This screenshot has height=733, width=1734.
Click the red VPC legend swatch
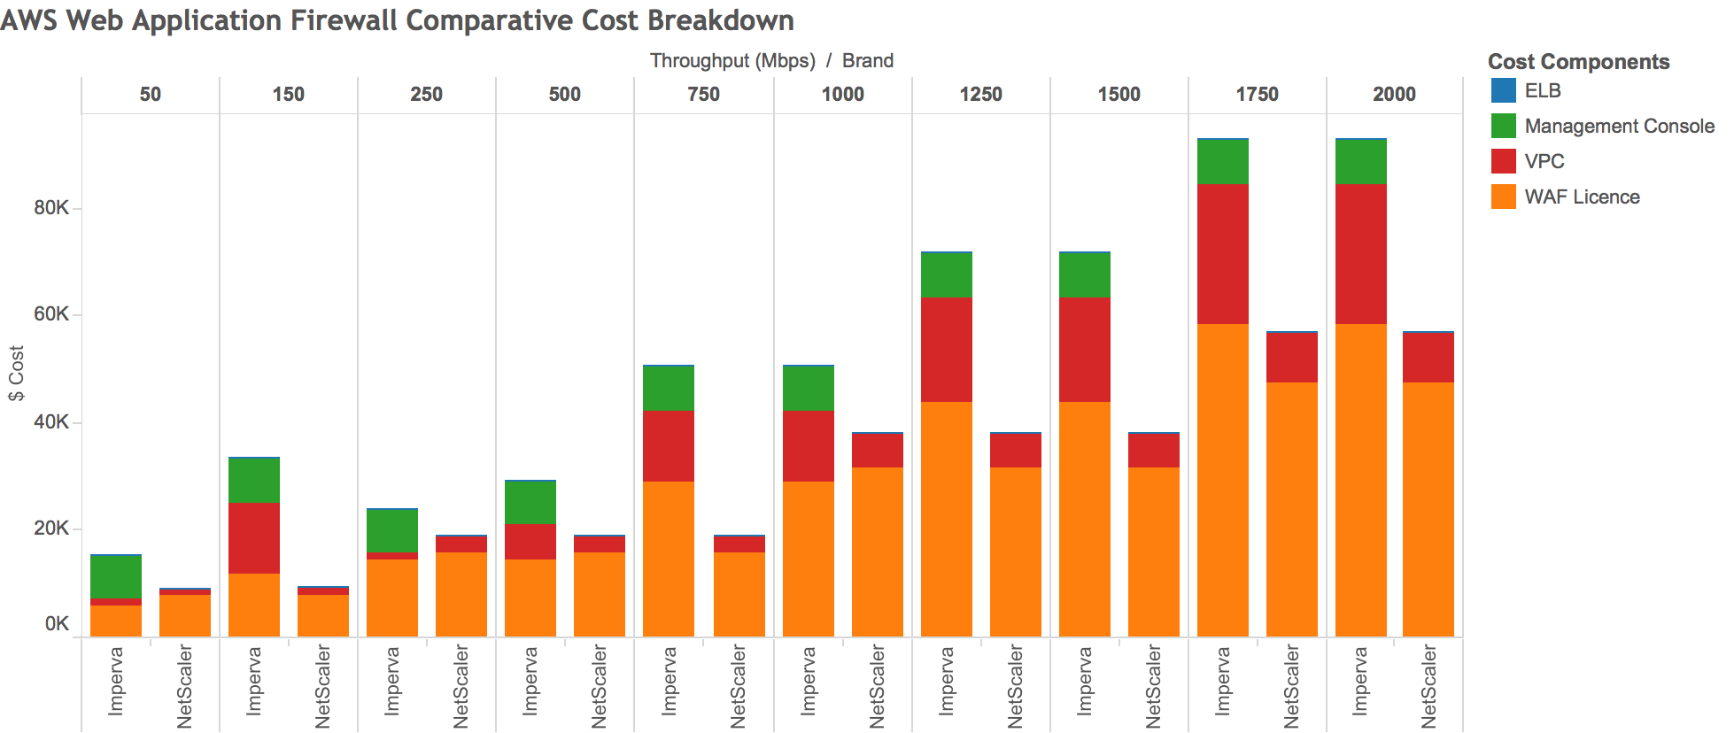pos(1503,161)
